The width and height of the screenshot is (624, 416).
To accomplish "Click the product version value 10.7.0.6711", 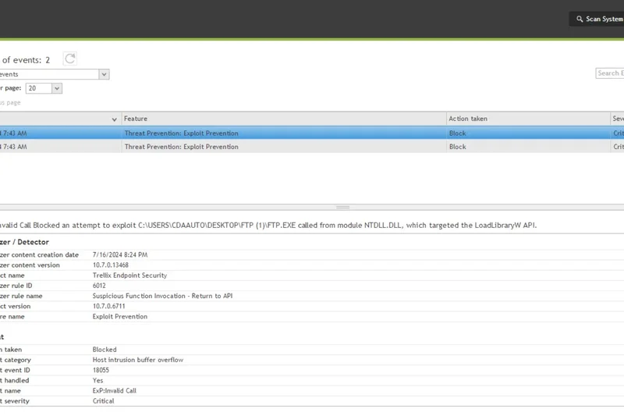I will 108,306.
